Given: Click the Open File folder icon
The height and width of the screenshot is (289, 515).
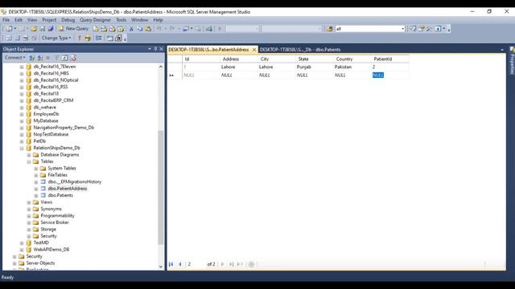Looking at the screenshot, I should [34, 29].
